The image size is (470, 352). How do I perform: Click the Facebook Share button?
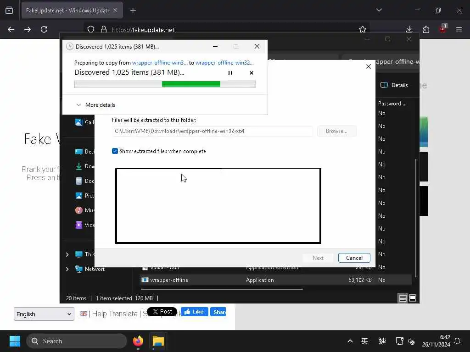coord(218,312)
